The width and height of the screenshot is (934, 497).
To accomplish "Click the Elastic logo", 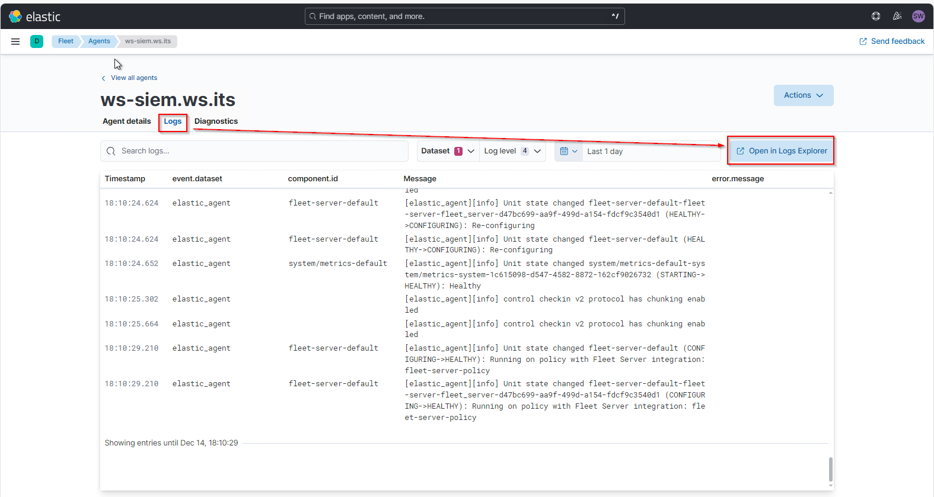I will pyautogui.click(x=35, y=17).
